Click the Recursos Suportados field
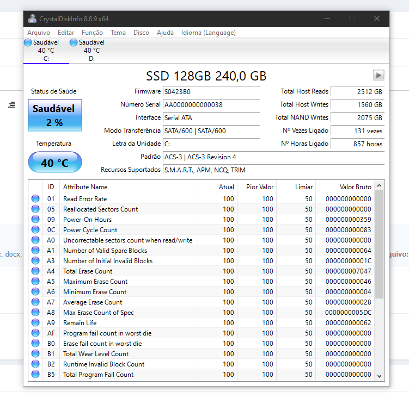The height and width of the screenshot is (404, 409). 273,170
